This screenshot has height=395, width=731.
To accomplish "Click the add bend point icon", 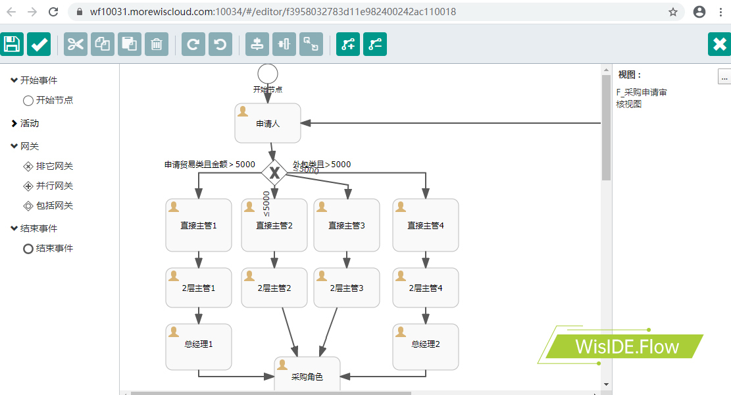I will (x=348, y=44).
